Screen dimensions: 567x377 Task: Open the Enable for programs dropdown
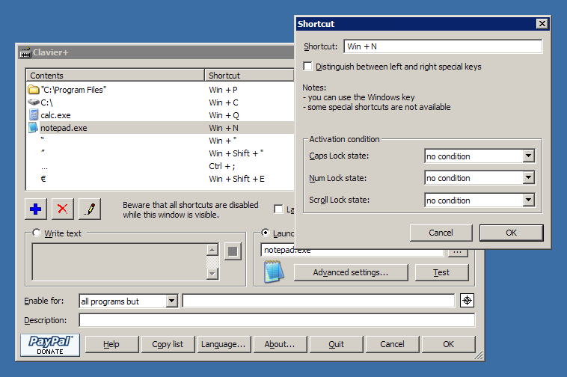pyautogui.click(x=171, y=301)
